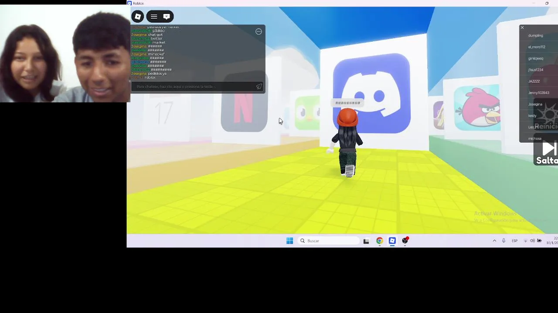Open the battery tray icon

(539, 241)
